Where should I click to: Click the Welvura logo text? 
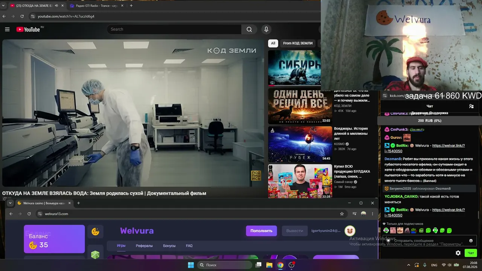[137, 231]
